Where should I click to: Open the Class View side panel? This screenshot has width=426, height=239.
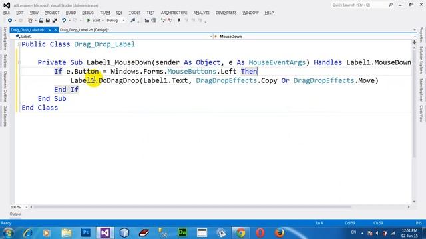[421, 114]
